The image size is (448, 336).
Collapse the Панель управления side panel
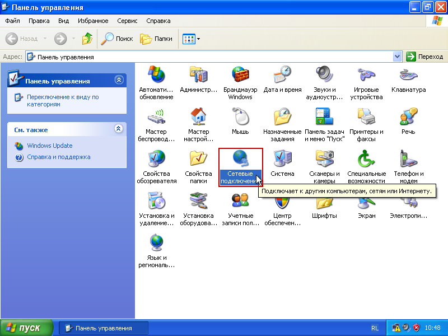tap(119, 80)
